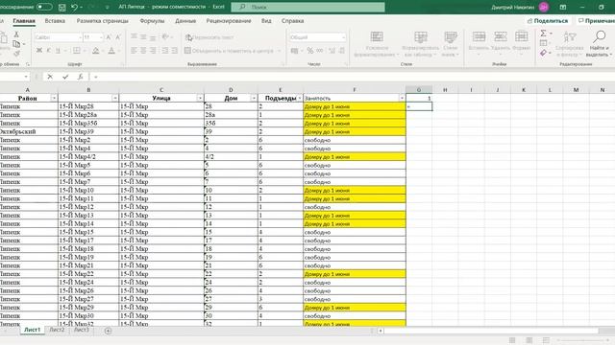This screenshot has width=615, height=345.
Task: Open the Подъезды column filter dropdown
Action: 300,98
